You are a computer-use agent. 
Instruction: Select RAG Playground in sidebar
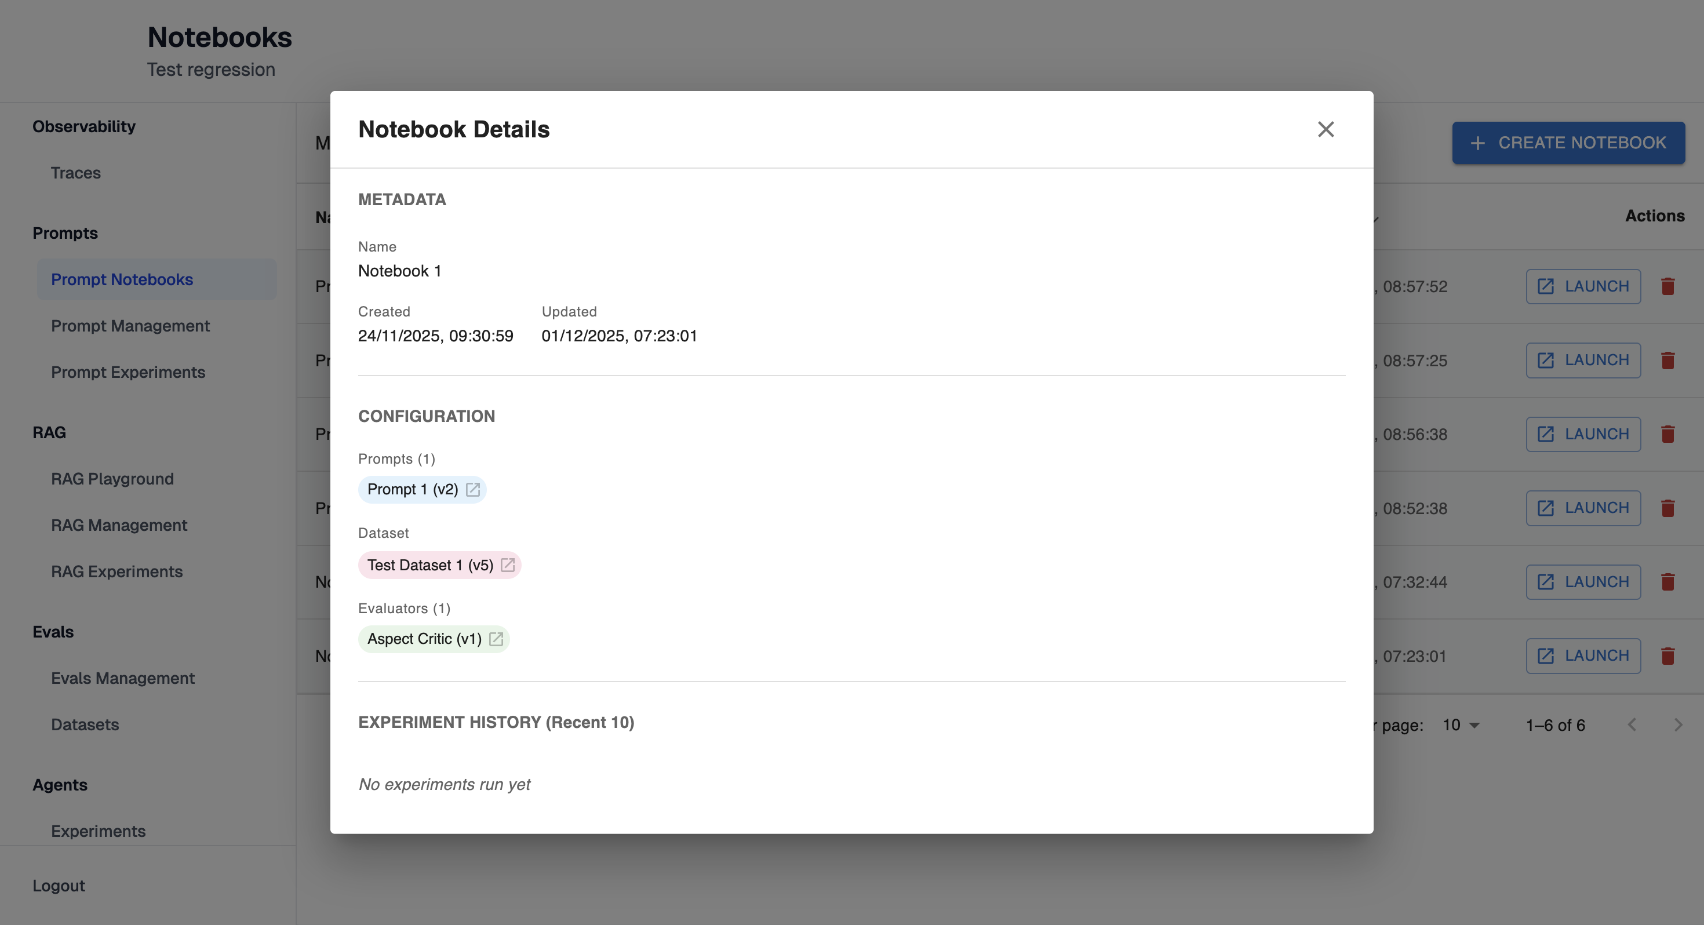coord(112,478)
